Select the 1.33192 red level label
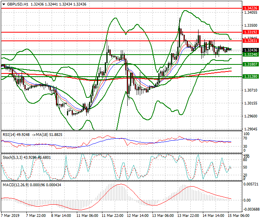 tap(251, 32)
